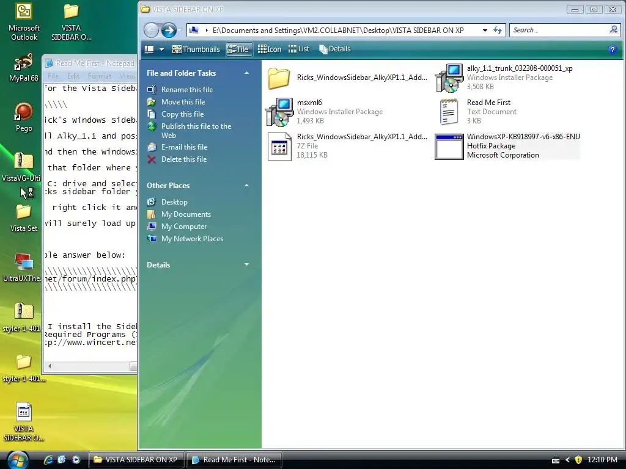Open the address bar history dropdown
Image resolution: width=626 pixels, height=469 pixels.
[x=485, y=31]
